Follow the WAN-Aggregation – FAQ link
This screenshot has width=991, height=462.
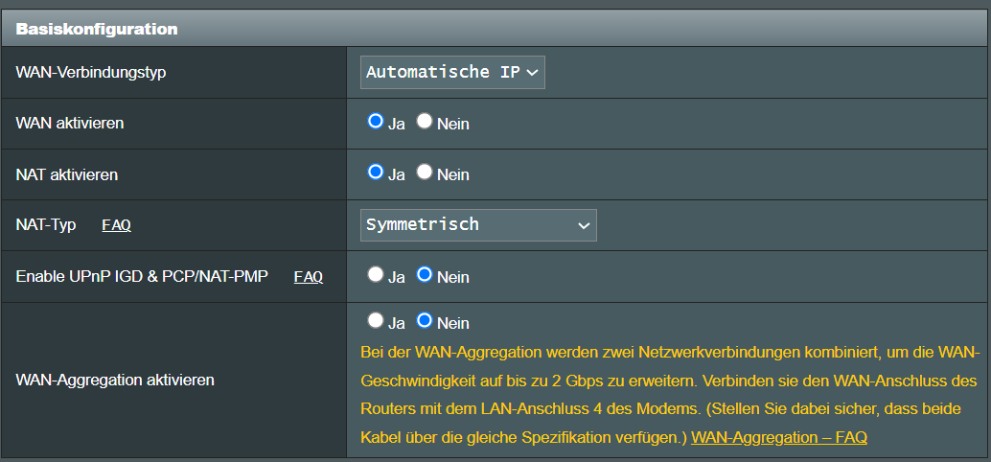pyautogui.click(x=778, y=437)
